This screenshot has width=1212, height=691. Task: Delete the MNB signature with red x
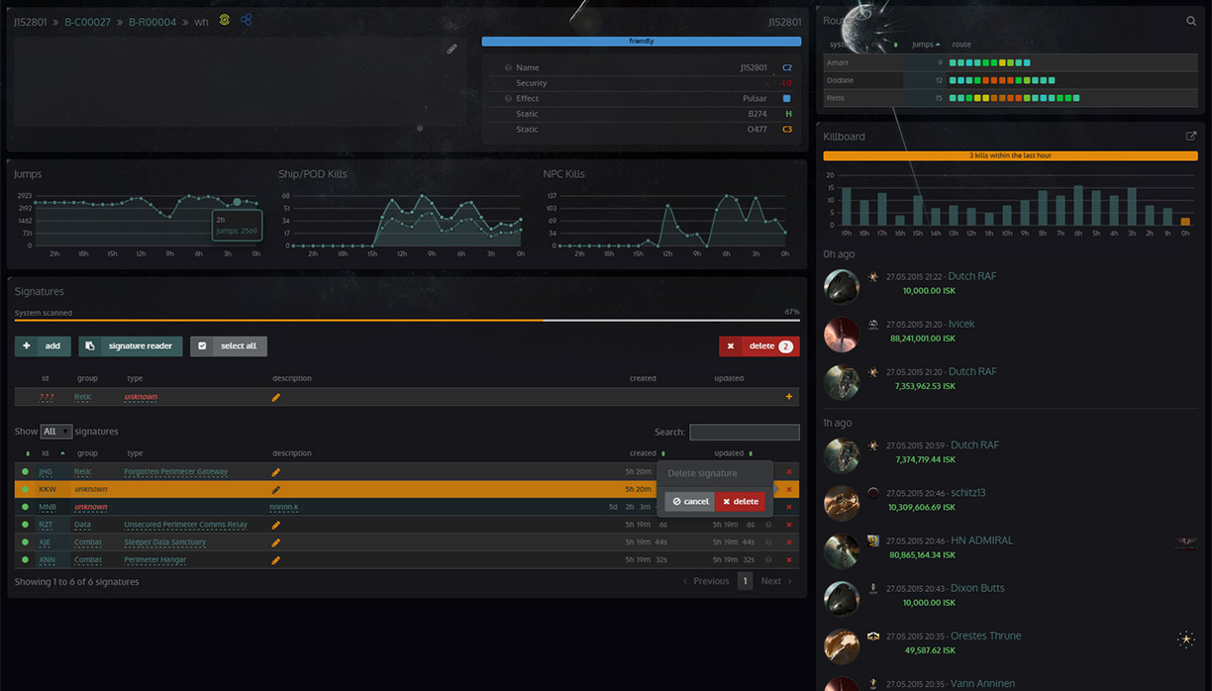[789, 507]
